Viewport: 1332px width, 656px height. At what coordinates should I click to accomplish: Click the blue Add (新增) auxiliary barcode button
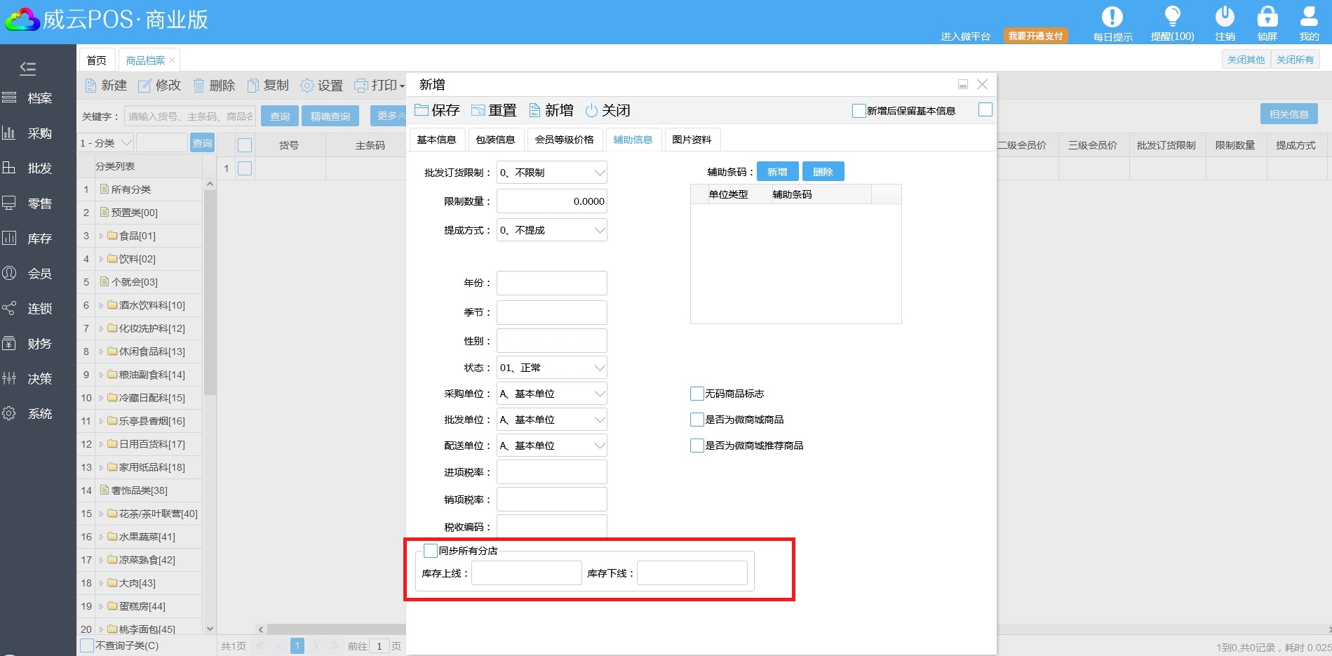(777, 172)
